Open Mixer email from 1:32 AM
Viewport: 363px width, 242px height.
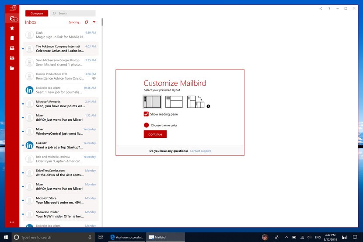61,118
